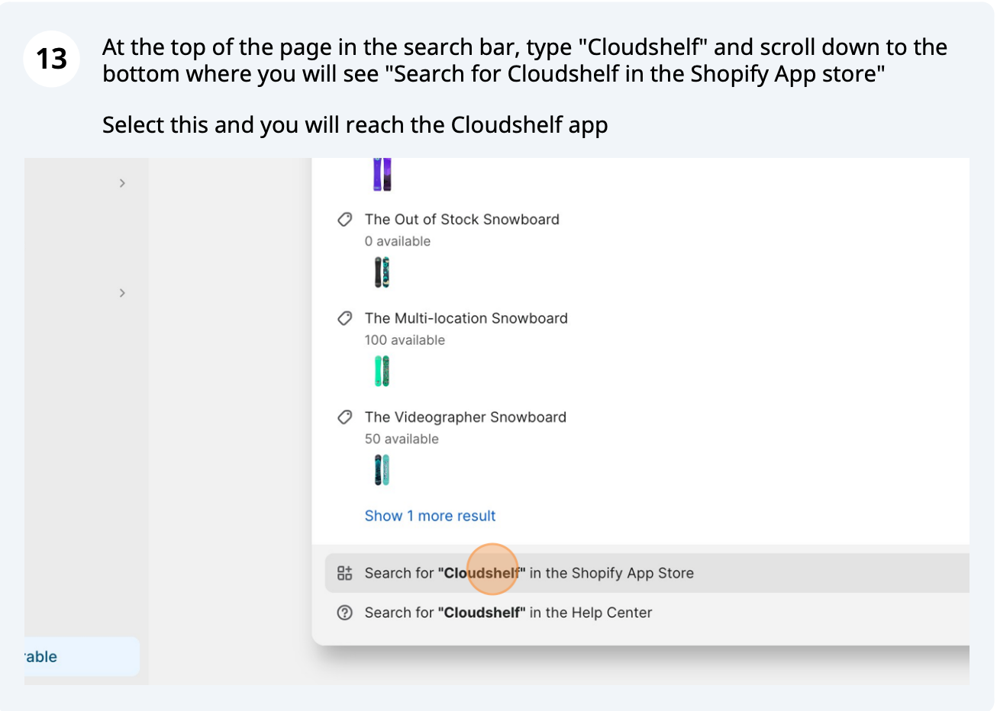Open the teal Videographer Snowboard thumbnail
Viewport: 997px width, 711px height.
pos(382,470)
